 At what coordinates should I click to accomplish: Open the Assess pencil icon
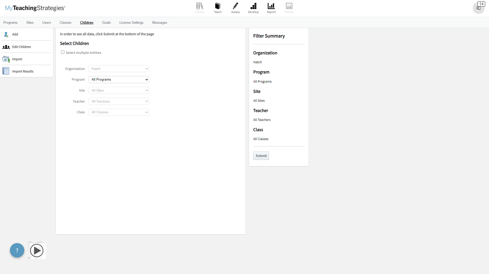(x=235, y=6)
